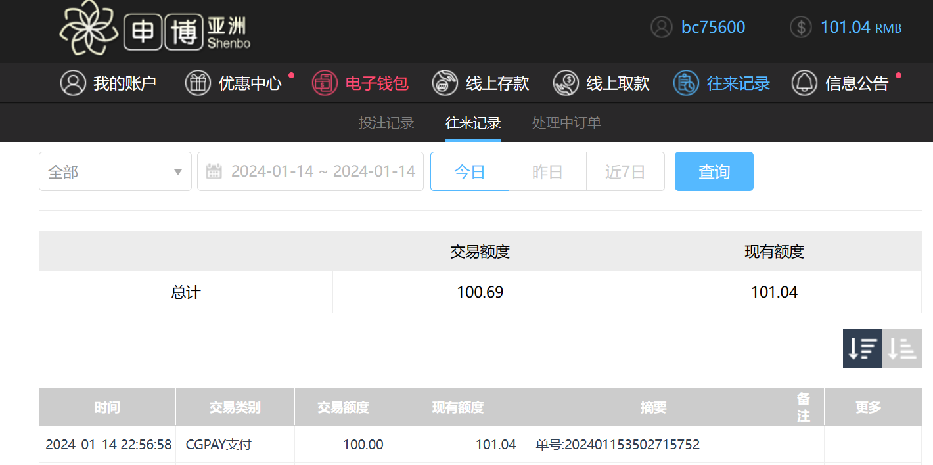This screenshot has height=465, width=933.
Task: Click the 摘要 column header
Action: pyautogui.click(x=654, y=407)
